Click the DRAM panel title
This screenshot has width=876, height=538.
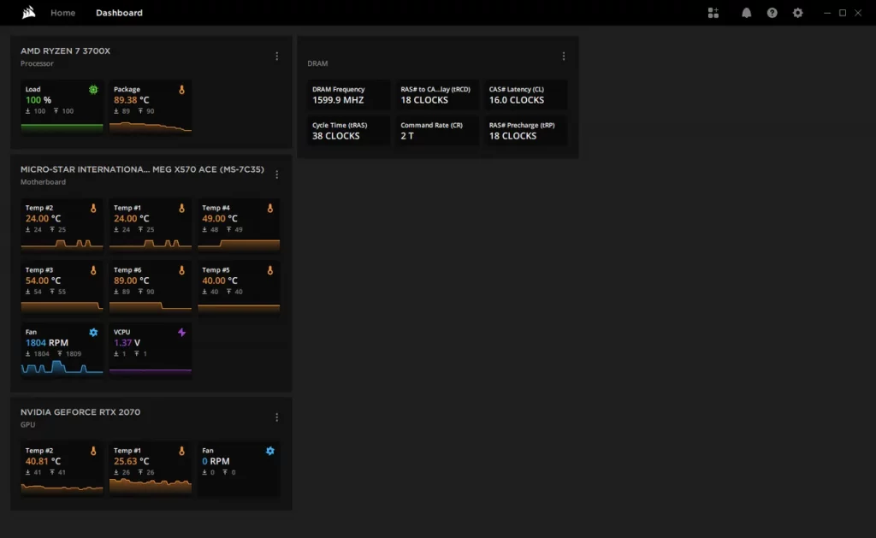tap(317, 63)
